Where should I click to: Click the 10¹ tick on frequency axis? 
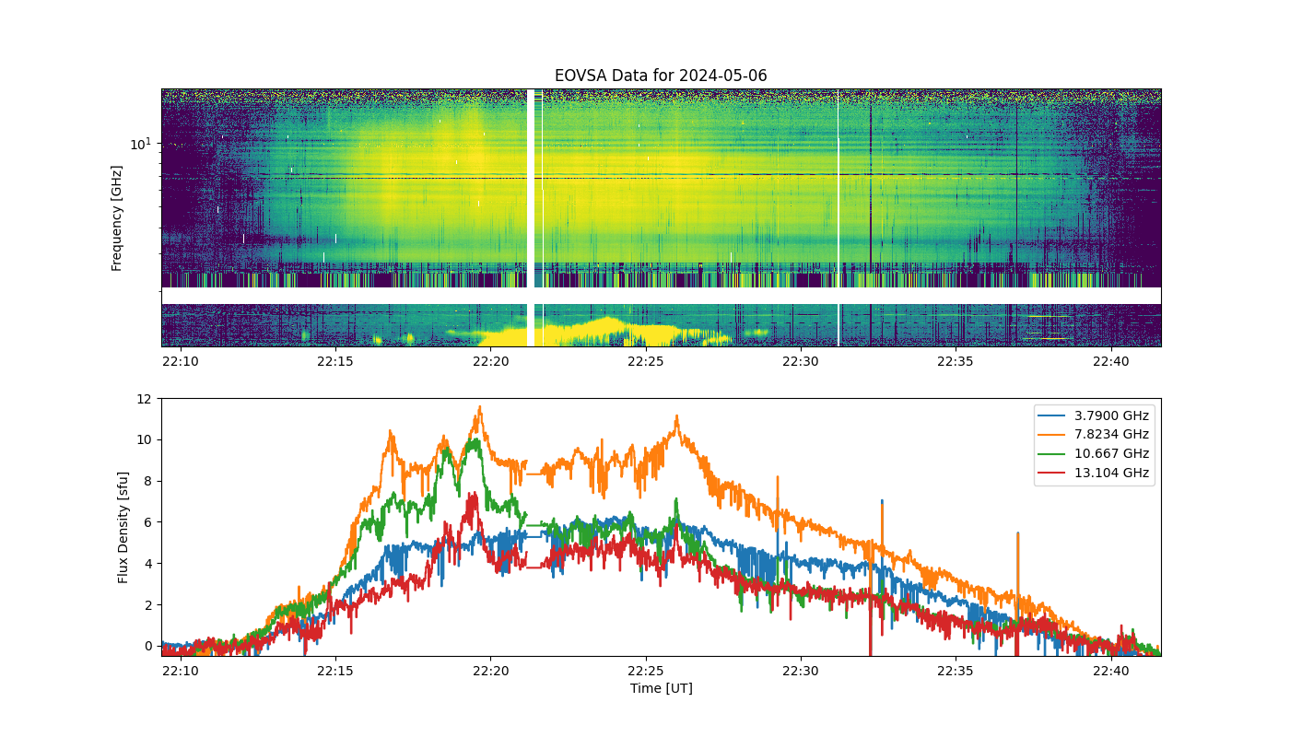pos(140,144)
